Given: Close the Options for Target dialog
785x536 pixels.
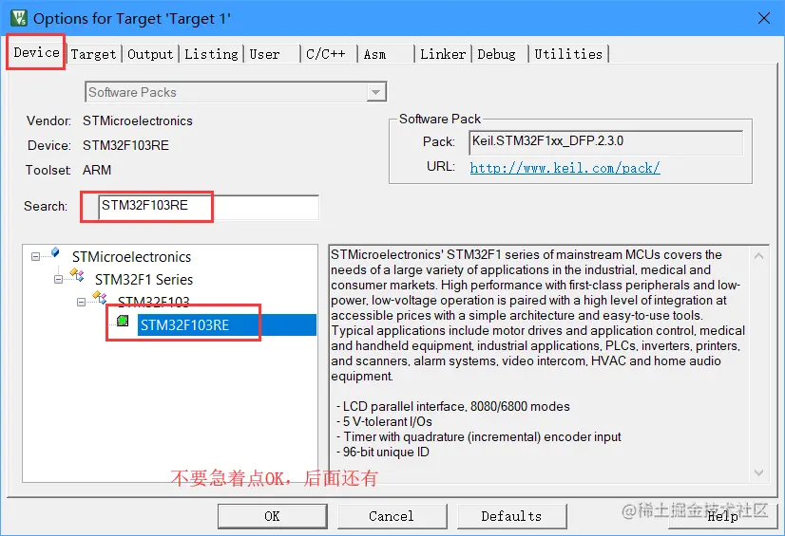Looking at the screenshot, I should click(x=764, y=18).
